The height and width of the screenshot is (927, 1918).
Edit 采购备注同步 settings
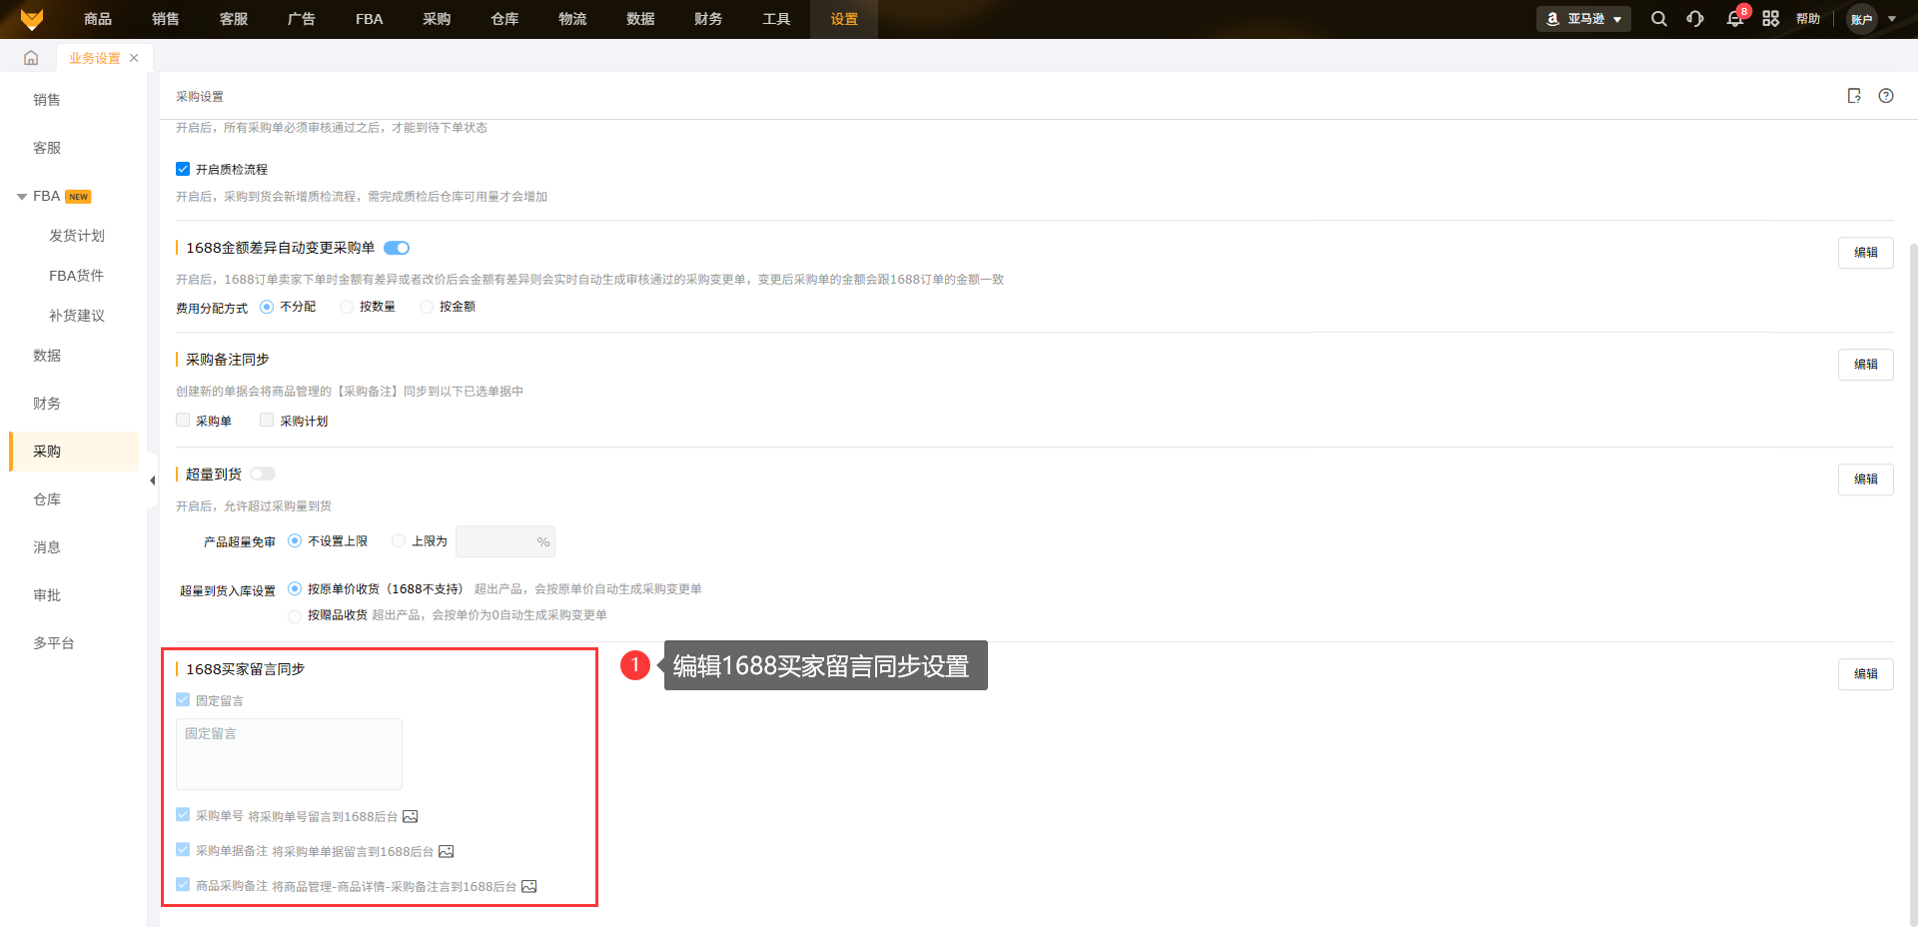pos(1866,365)
